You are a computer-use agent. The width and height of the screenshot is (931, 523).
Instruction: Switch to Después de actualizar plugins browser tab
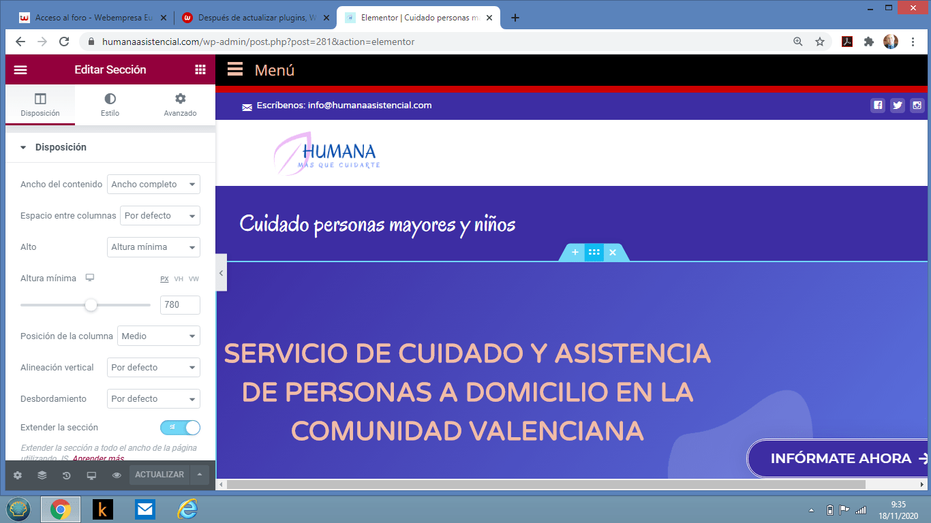[x=255, y=18]
